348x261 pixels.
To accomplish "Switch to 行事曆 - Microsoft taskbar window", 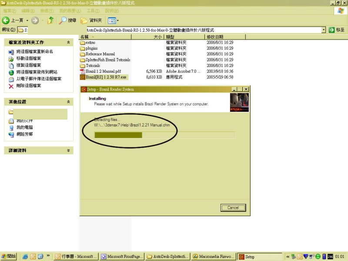I will coord(76,257).
